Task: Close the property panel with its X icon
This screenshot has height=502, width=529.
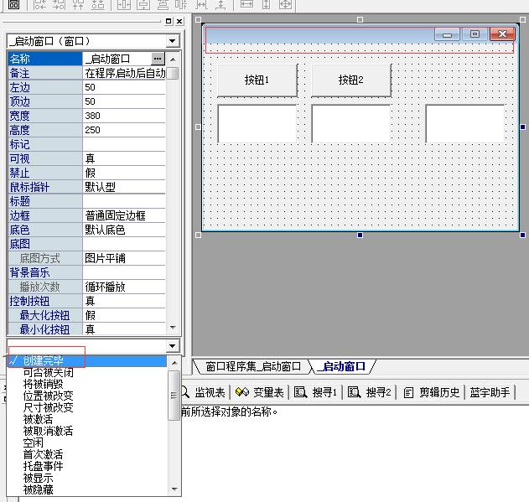Action: pos(179,21)
